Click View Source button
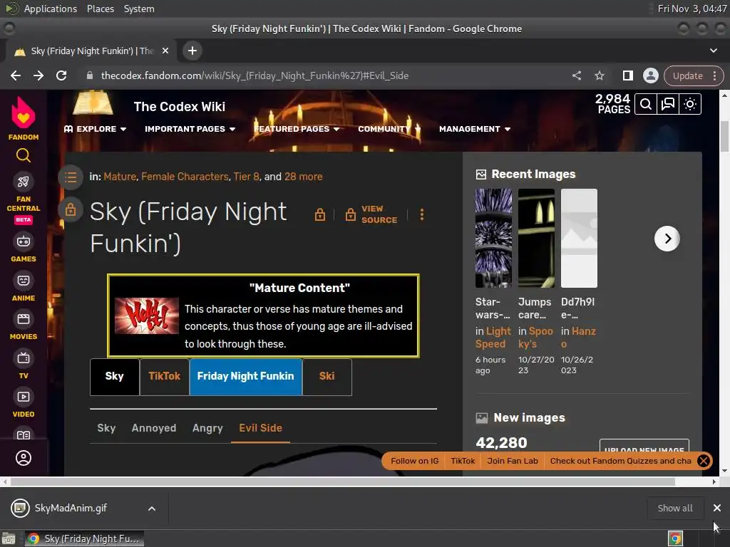 point(371,214)
